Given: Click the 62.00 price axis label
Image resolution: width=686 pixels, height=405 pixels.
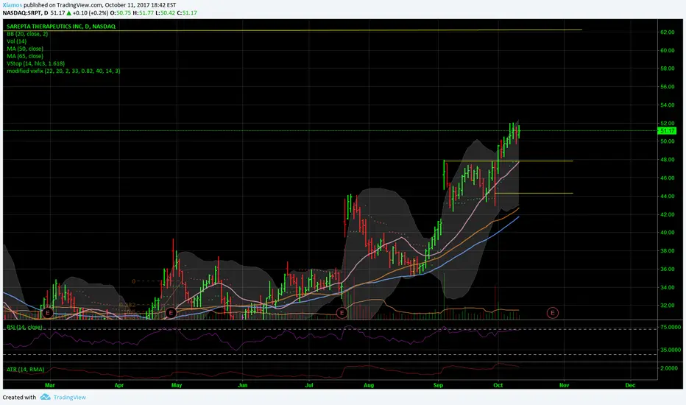Looking at the screenshot, I should (x=667, y=32).
